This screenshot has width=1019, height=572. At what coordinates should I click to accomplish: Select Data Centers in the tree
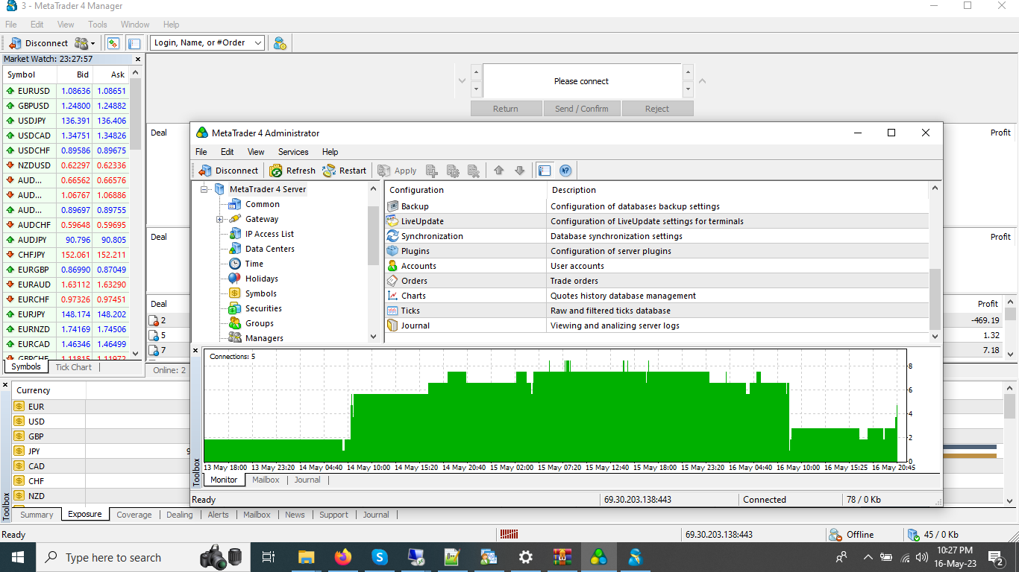(x=269, y=249)
